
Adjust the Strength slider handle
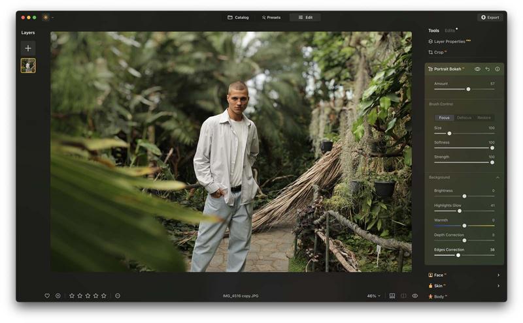click(x=492, y=162)
